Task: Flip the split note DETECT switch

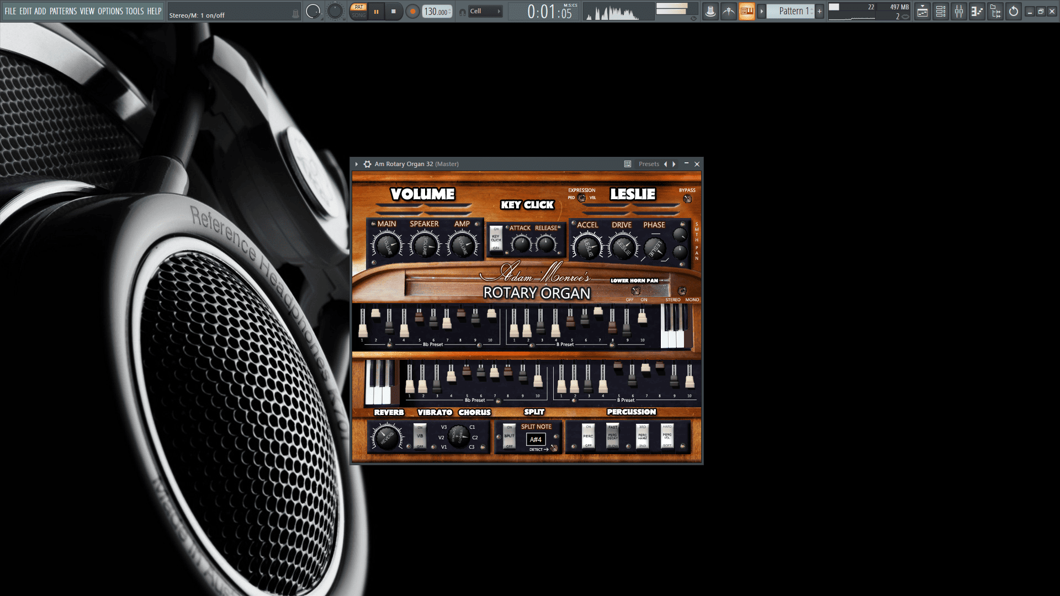Action: 554,449
